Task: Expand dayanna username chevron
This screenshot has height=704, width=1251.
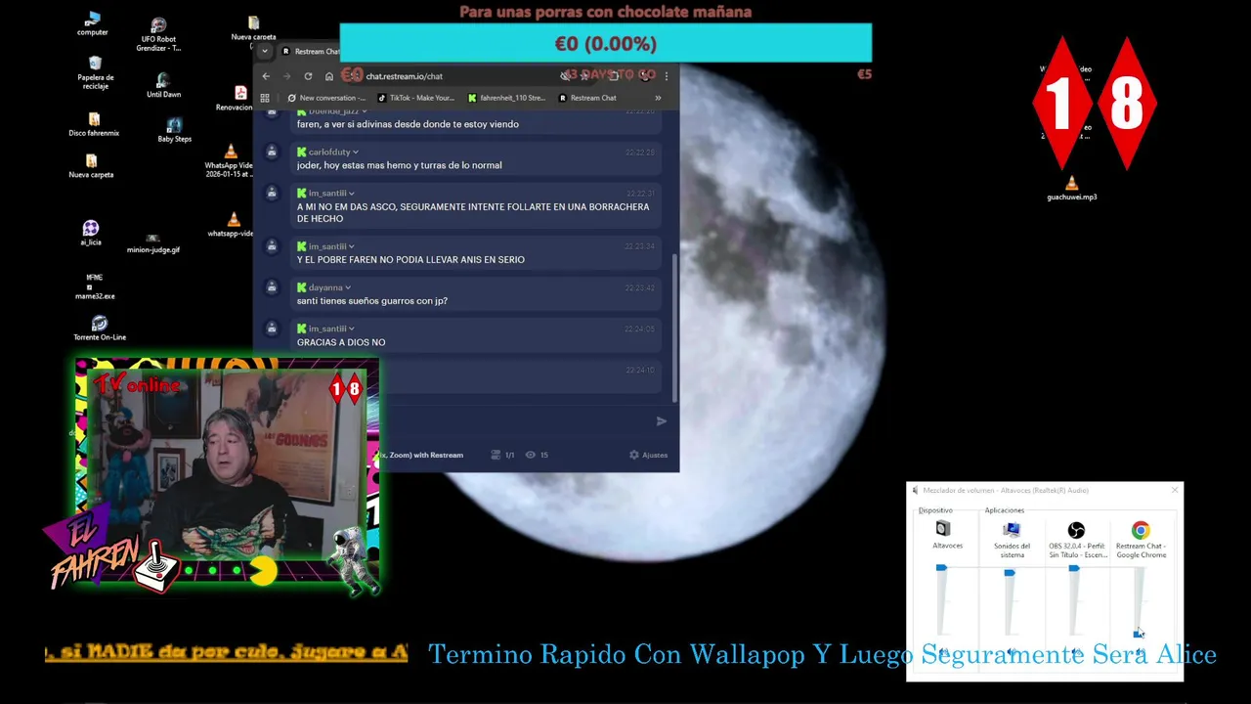Action: pyautogui.click(x=348, y=288)
